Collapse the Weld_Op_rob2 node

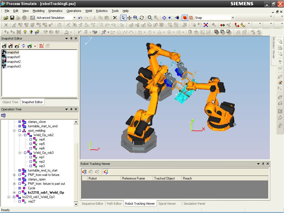pos(20,135)
